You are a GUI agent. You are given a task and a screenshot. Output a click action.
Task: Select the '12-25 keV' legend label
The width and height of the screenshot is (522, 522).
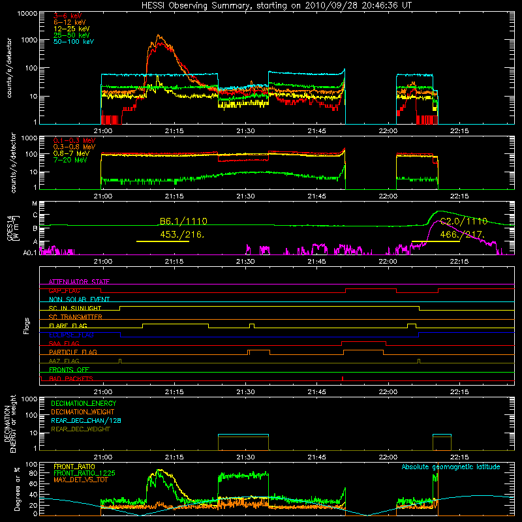pyautogui.click(x=72, y=29)
